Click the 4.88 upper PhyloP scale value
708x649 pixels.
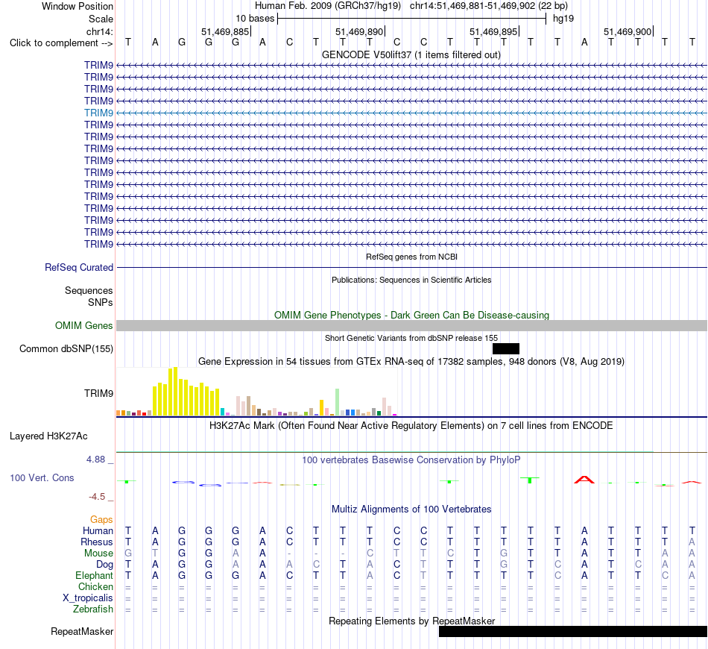pos(95,460)
